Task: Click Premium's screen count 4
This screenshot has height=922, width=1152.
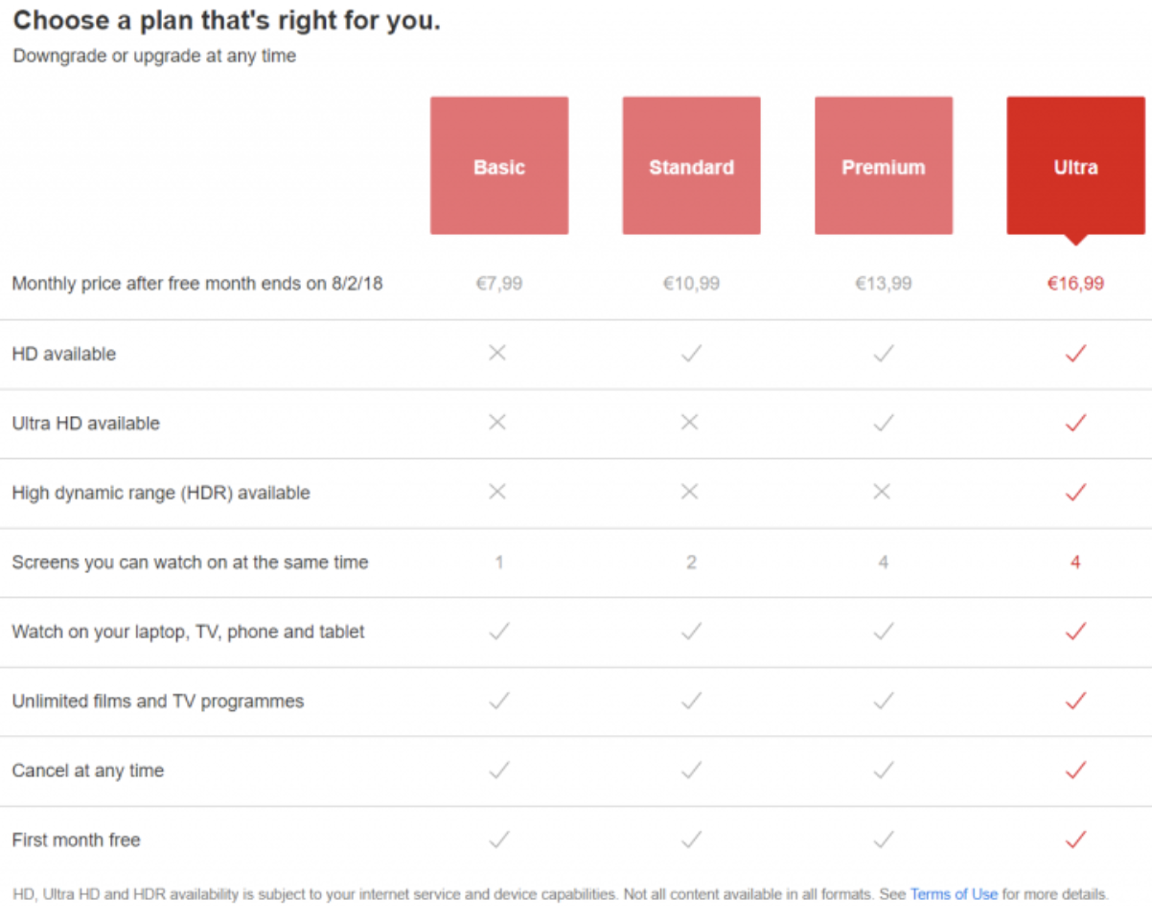Action: 883,563
